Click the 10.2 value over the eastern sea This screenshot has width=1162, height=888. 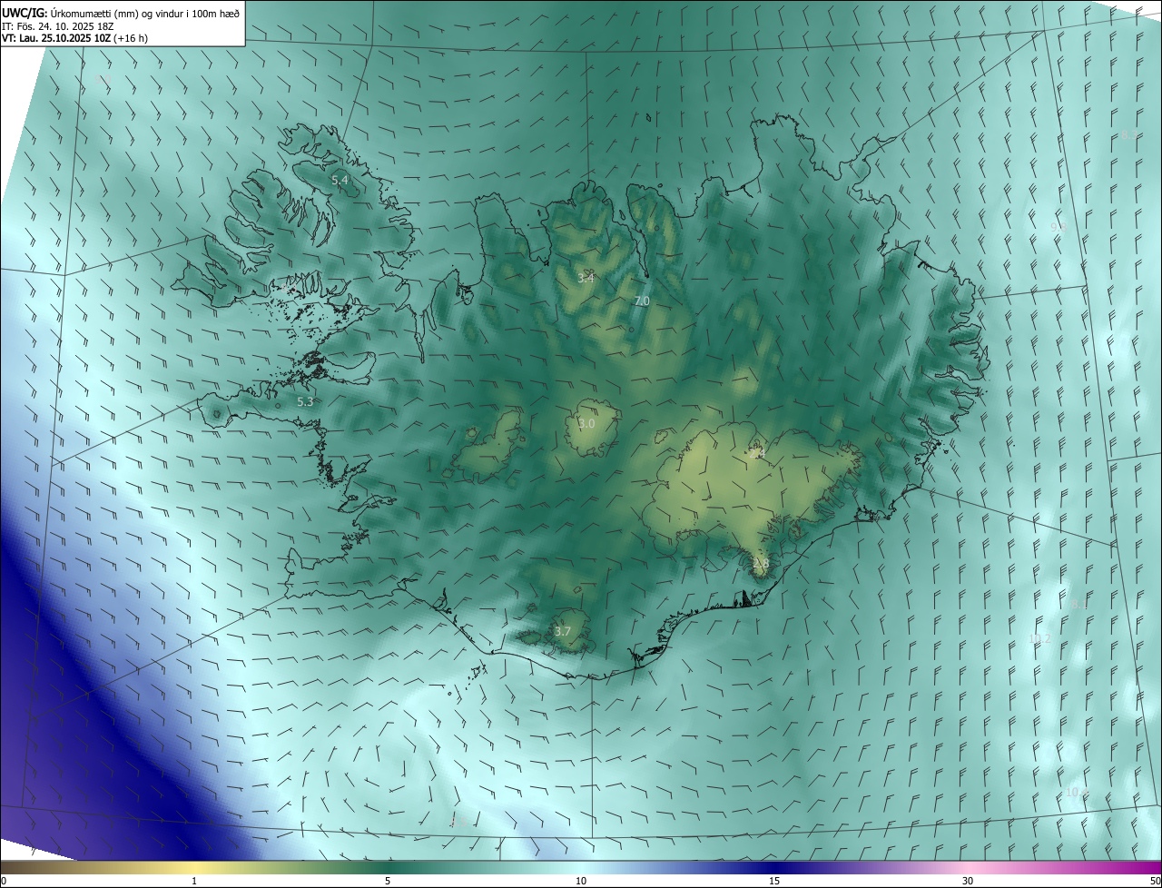click(1039, 639)
